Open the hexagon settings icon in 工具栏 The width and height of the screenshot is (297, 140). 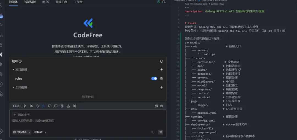pos(161,106)
